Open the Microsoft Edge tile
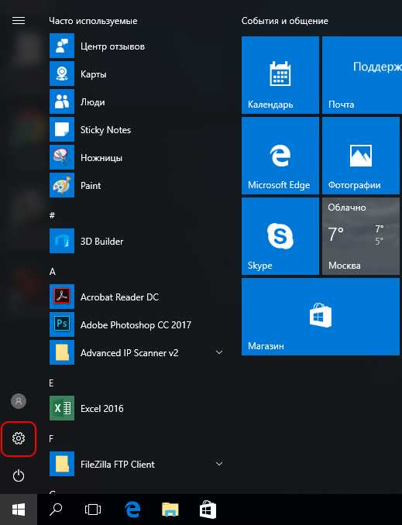The image size is (402, 525). [x=280, y=156]
